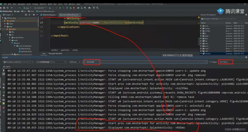Open the Refactor menu
The image size is (248, 132).
[x=43, y=4]
